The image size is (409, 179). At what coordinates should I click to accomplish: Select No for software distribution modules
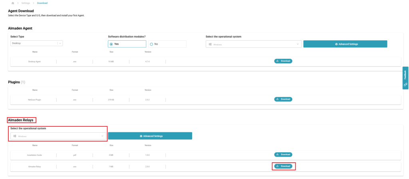[167, 44]
